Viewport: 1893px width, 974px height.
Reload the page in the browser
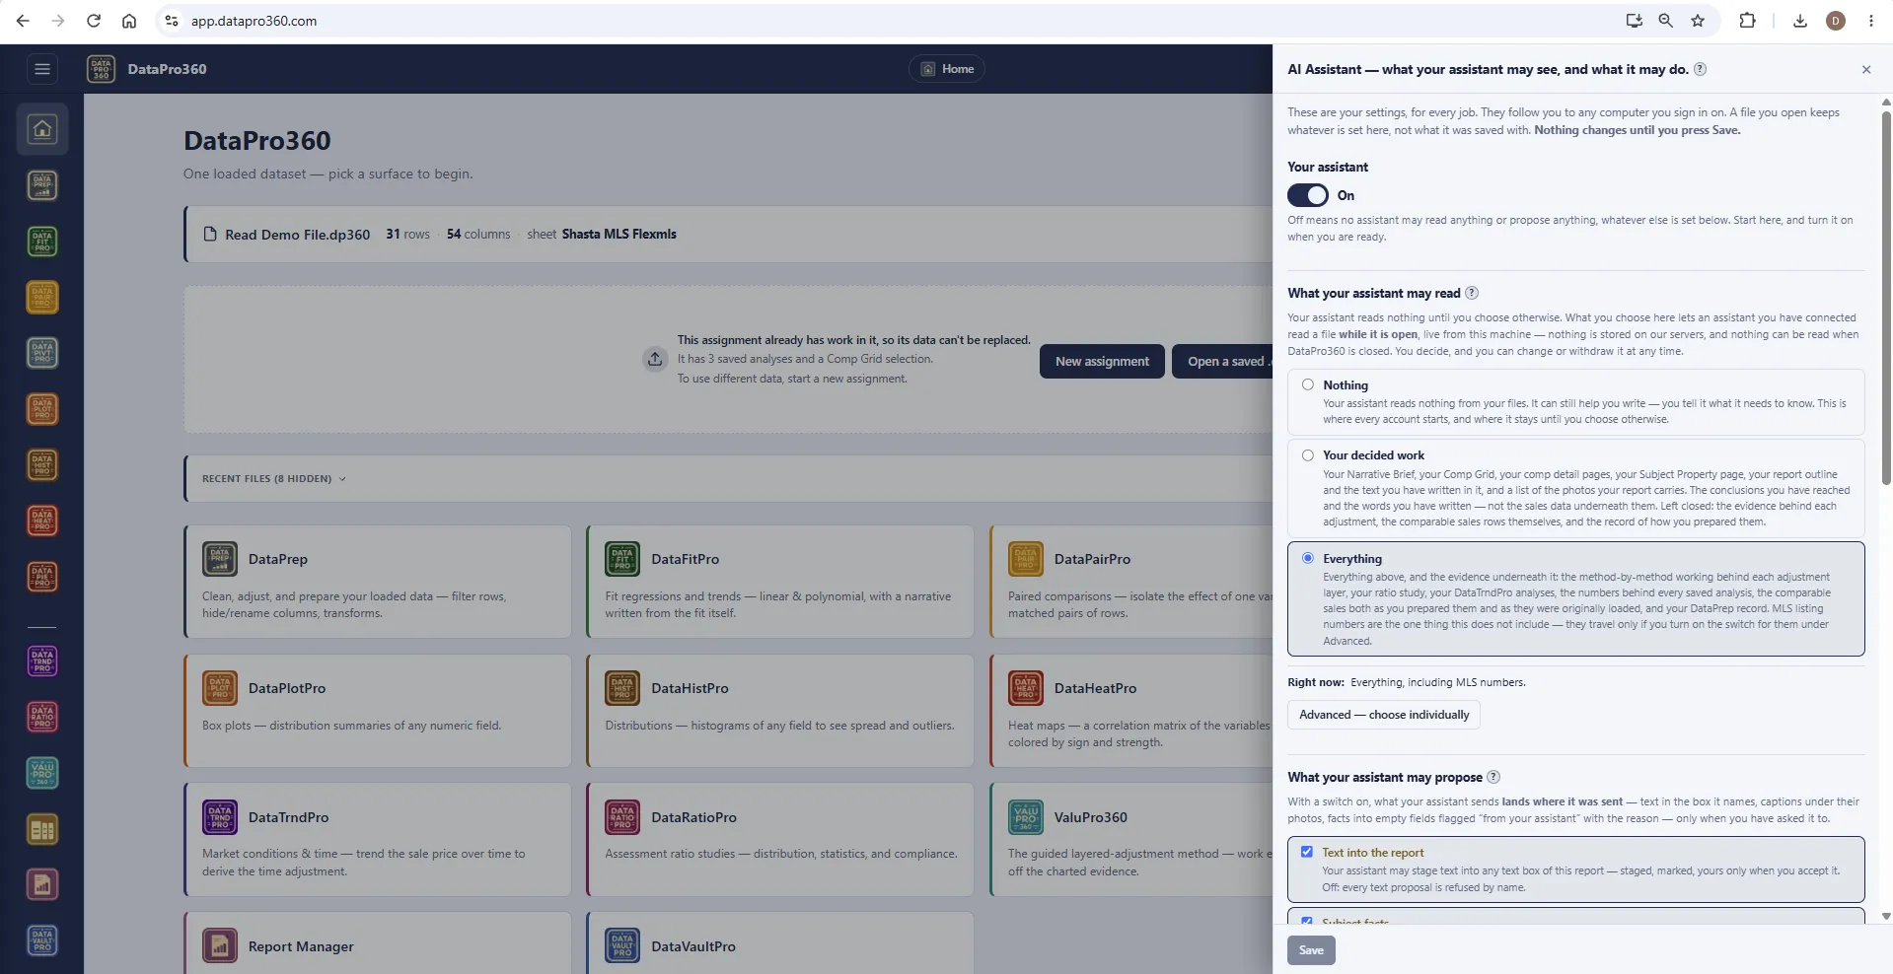click(94, 21)
